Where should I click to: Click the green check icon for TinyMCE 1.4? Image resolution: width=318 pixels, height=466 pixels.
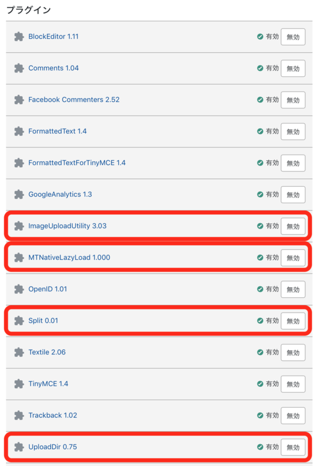(260, 383)
